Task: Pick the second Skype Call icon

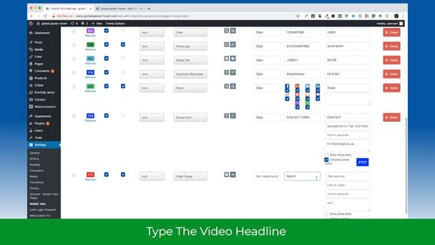Action: (233, 59)
